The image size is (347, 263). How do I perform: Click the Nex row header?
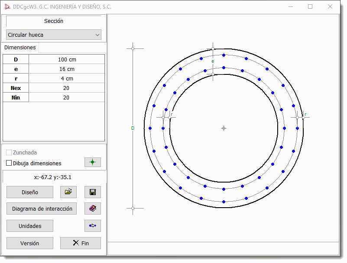(x=16, y=88)
